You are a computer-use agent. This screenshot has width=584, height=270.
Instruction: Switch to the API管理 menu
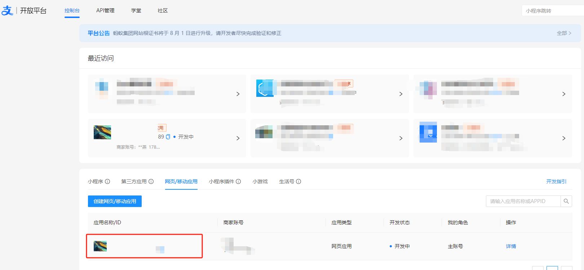(105, 10)
